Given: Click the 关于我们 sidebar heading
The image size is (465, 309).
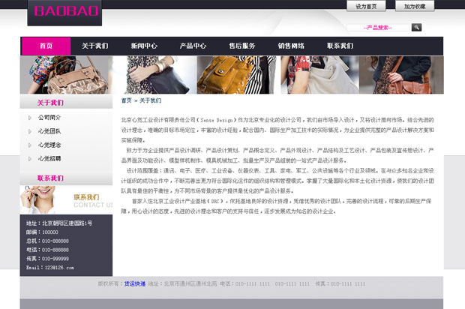Looking at the screenshot, I should (x=50, y=103).
